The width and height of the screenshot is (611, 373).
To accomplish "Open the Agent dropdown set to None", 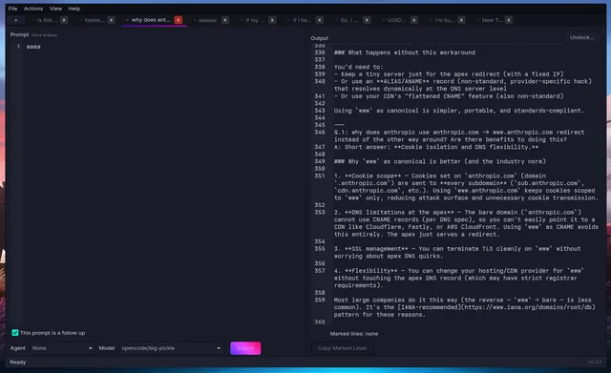I will coord(62,348).
